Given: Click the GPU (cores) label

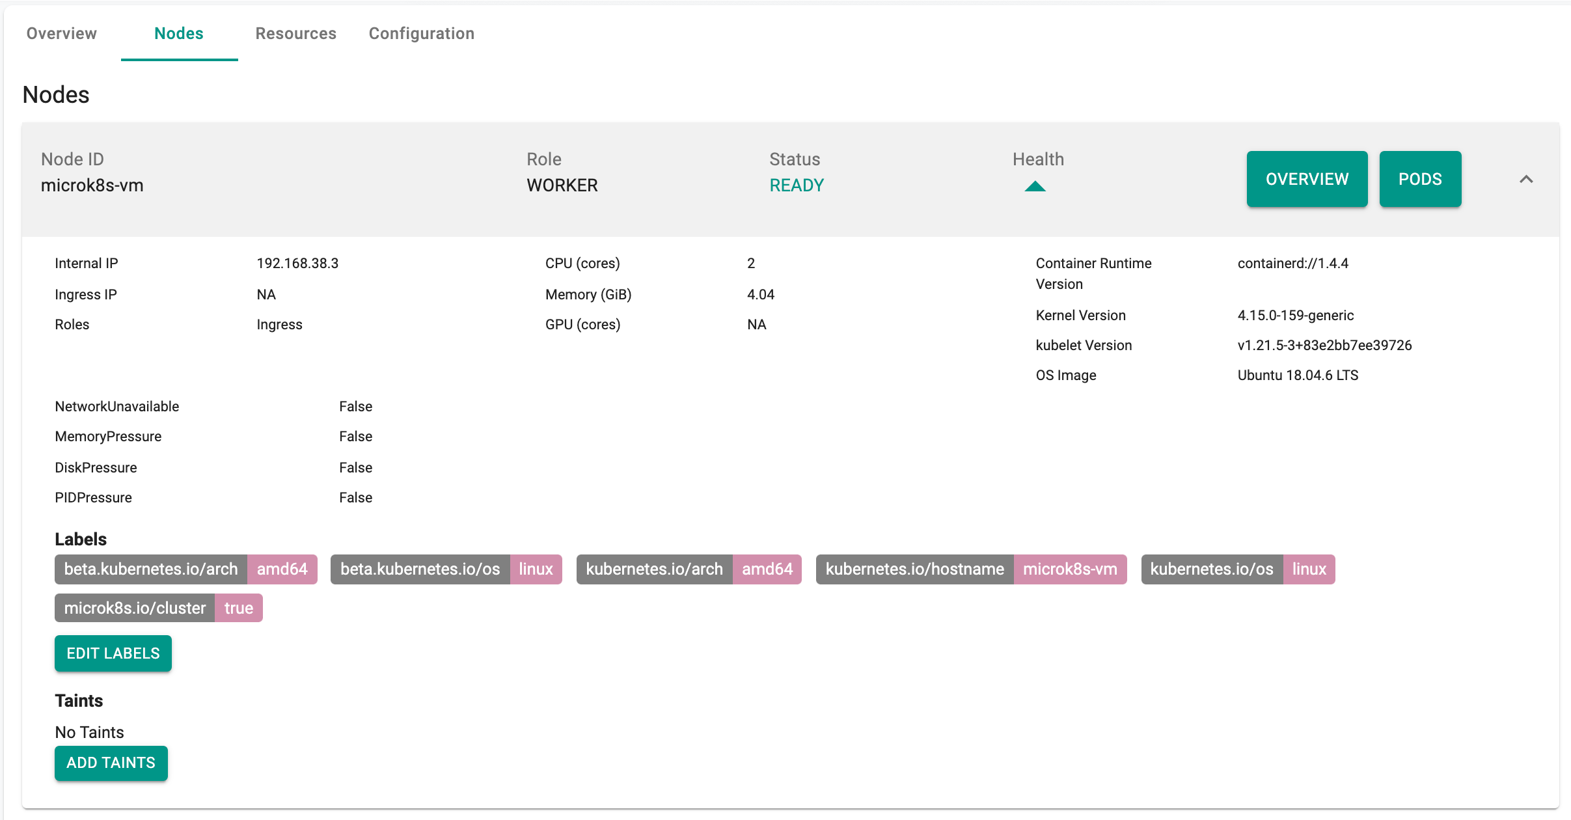Looking at the screenshot, I should click(582, 324).
